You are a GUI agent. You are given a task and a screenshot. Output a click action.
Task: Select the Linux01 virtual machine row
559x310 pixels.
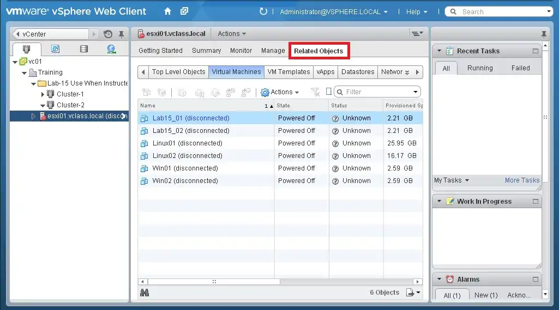pos(187,143)
